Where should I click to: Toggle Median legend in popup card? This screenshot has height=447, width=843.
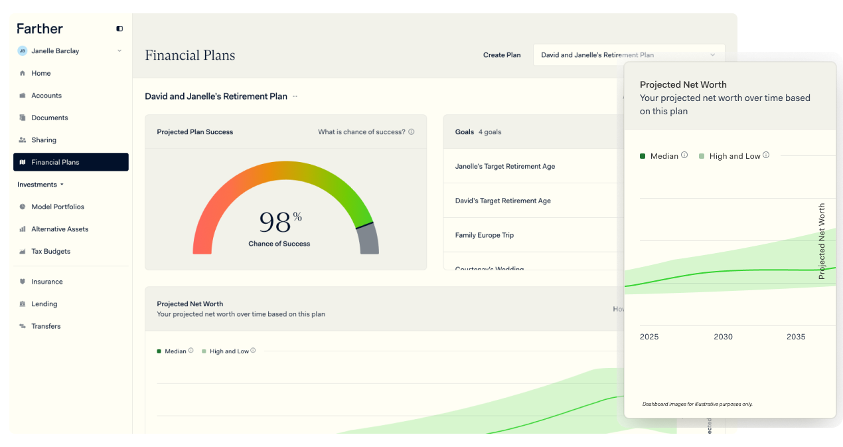click(x=659, y=156)
